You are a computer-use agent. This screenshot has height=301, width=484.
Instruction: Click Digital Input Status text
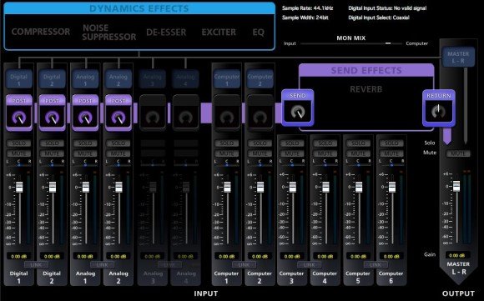tap(387, 8)
